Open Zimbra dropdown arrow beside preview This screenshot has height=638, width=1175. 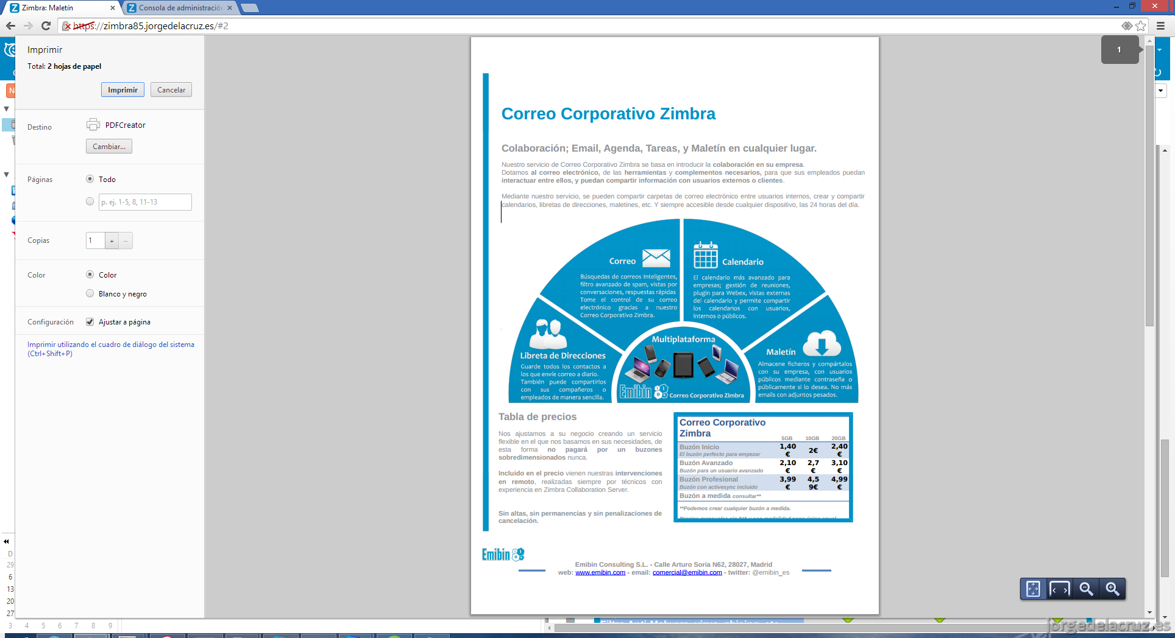(1161, 90)
